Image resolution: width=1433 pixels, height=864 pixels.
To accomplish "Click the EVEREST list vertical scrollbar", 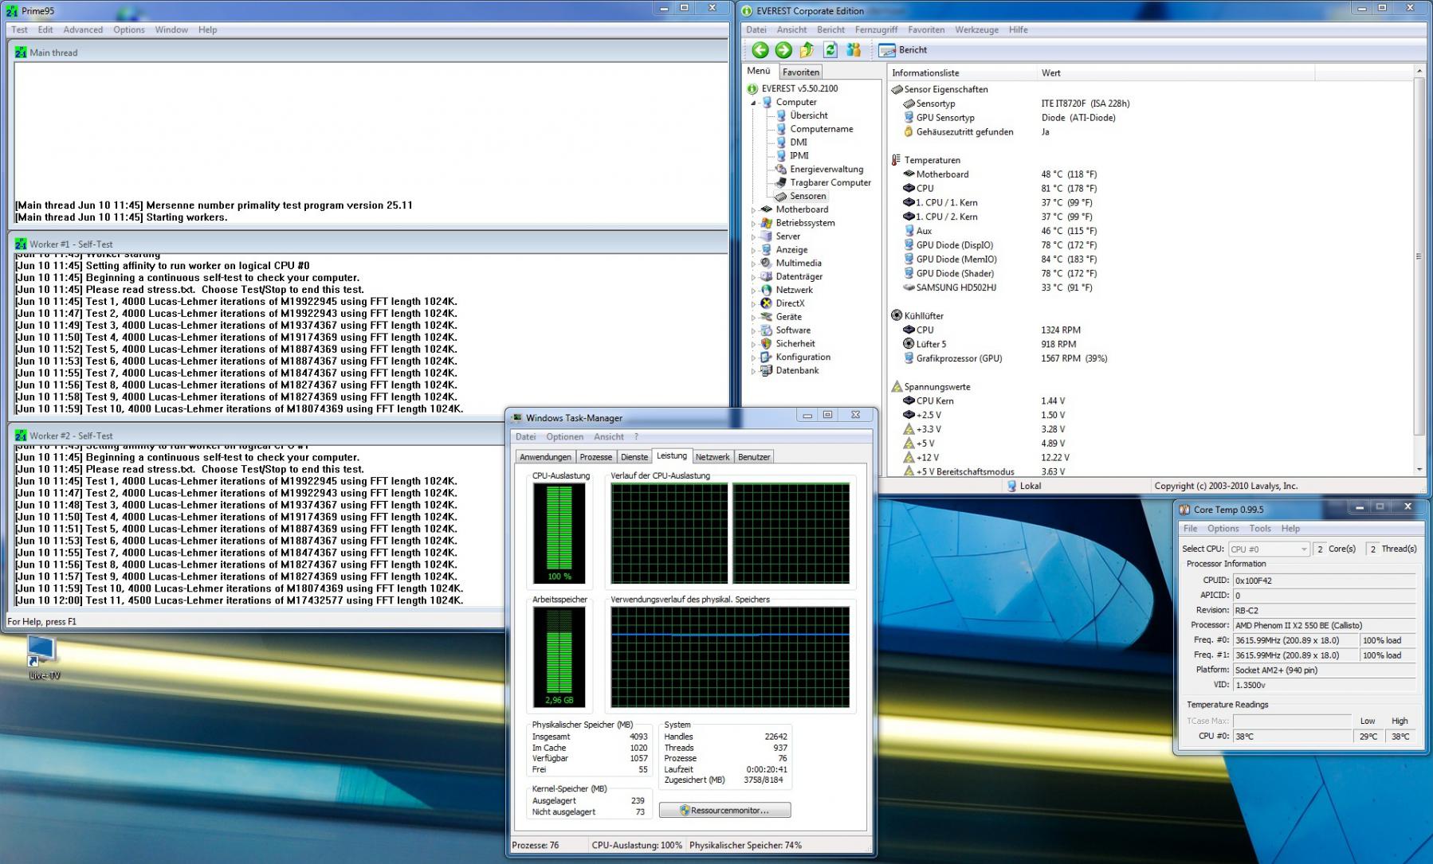I will pos(1419,256).
